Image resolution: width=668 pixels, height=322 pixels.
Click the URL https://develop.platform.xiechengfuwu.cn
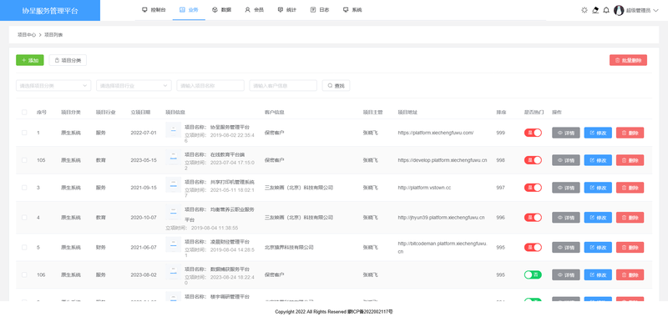pos(443,160)
